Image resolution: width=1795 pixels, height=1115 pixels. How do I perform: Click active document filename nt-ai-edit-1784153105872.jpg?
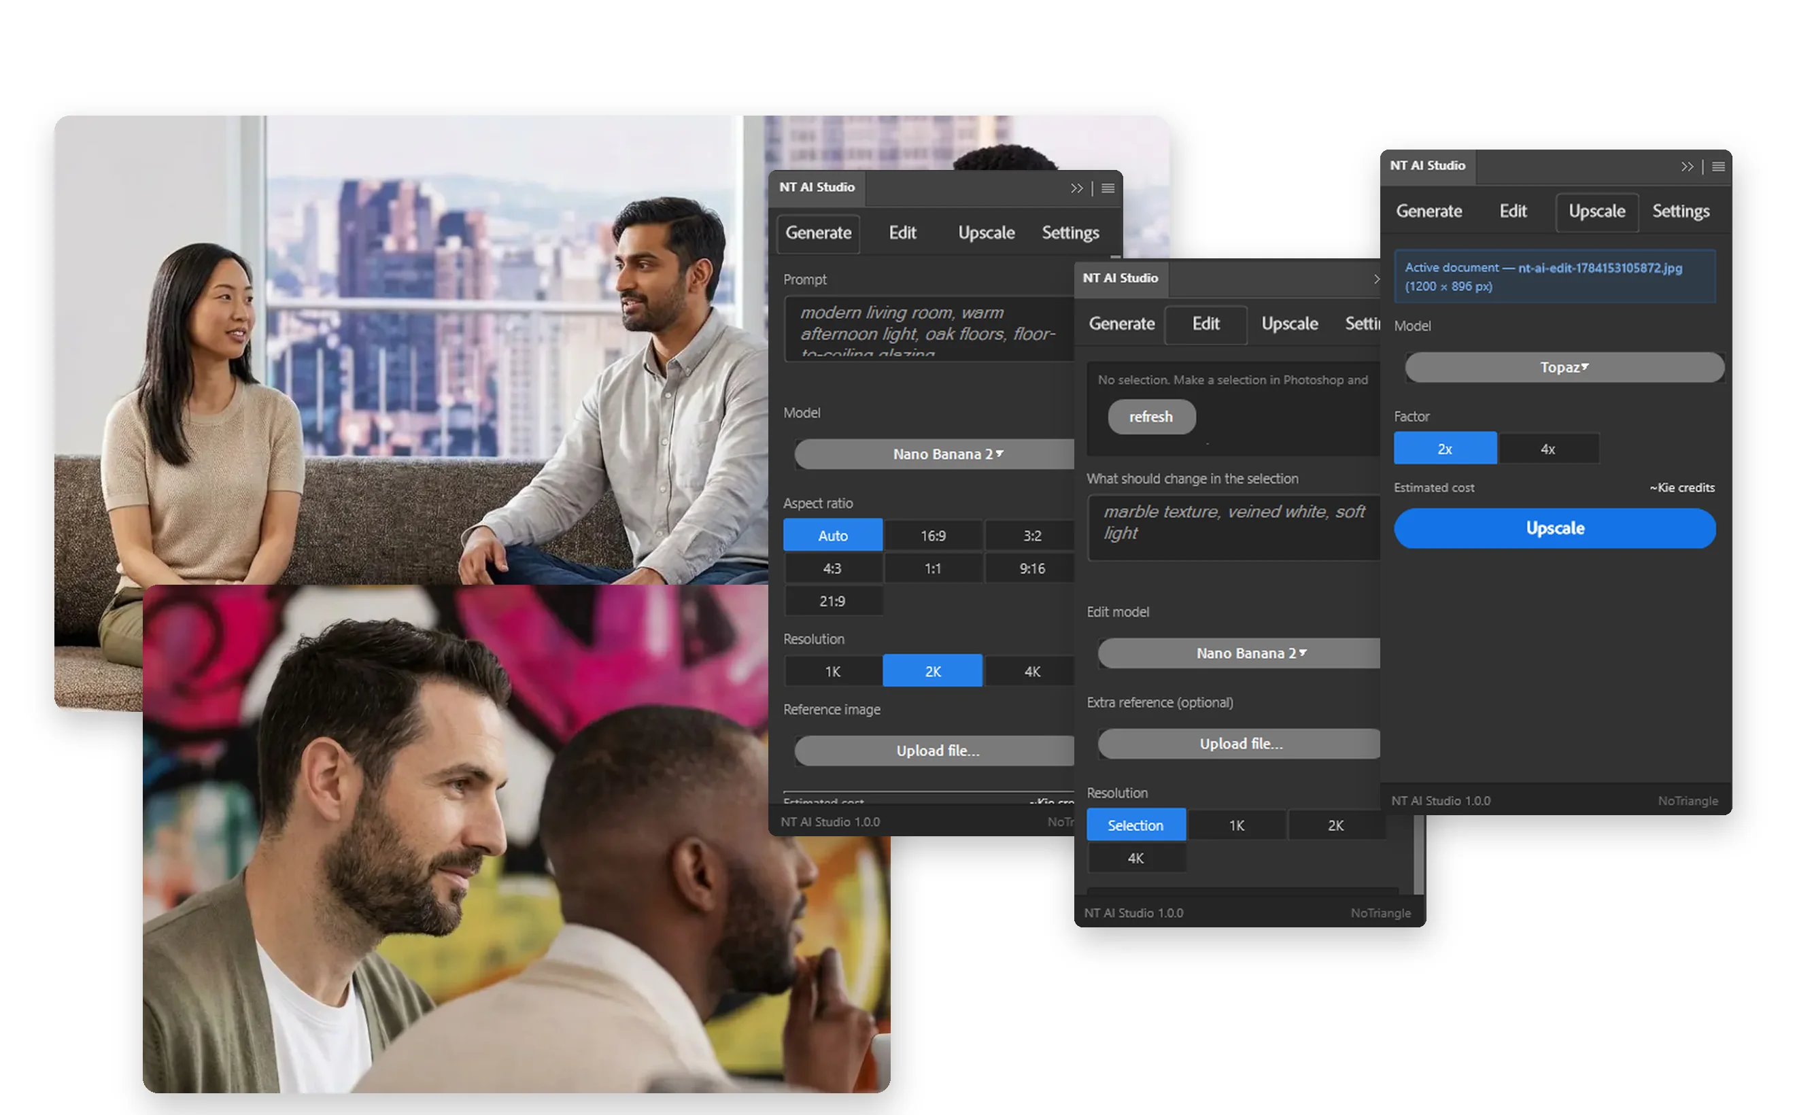[x=1600, y=268]
